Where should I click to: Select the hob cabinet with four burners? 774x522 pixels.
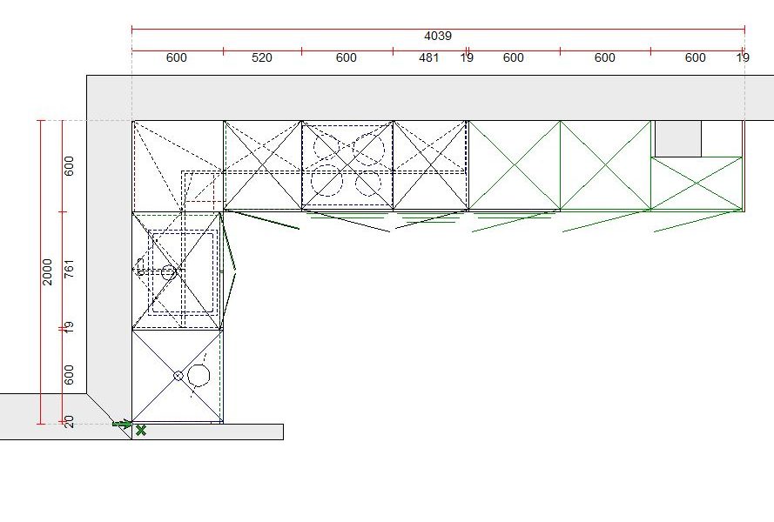[x=347, y=165]
